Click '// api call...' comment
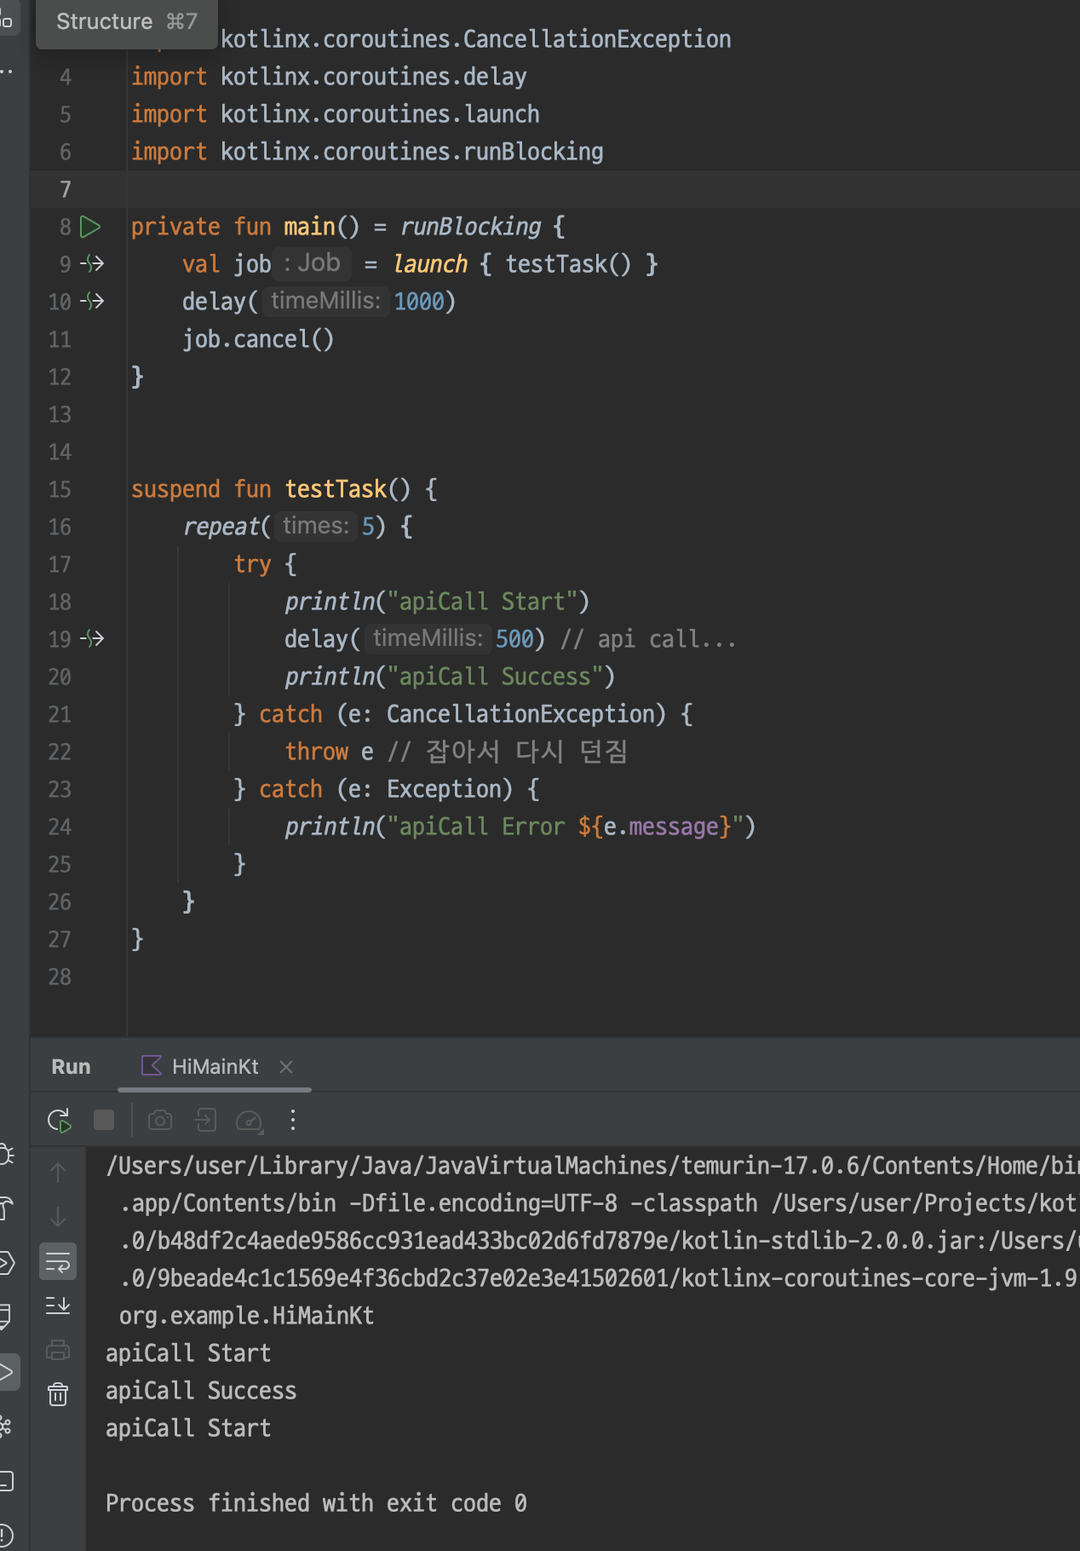 click(x=648, y=639)
